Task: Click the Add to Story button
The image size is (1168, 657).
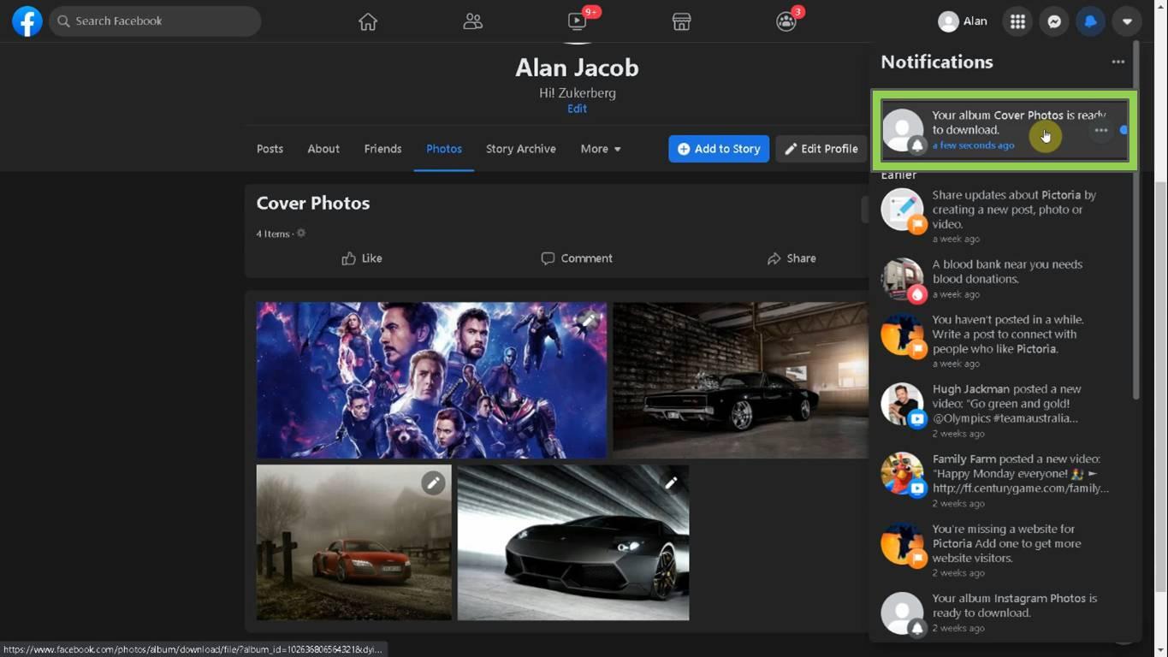Action: click(x=719, y=149)
